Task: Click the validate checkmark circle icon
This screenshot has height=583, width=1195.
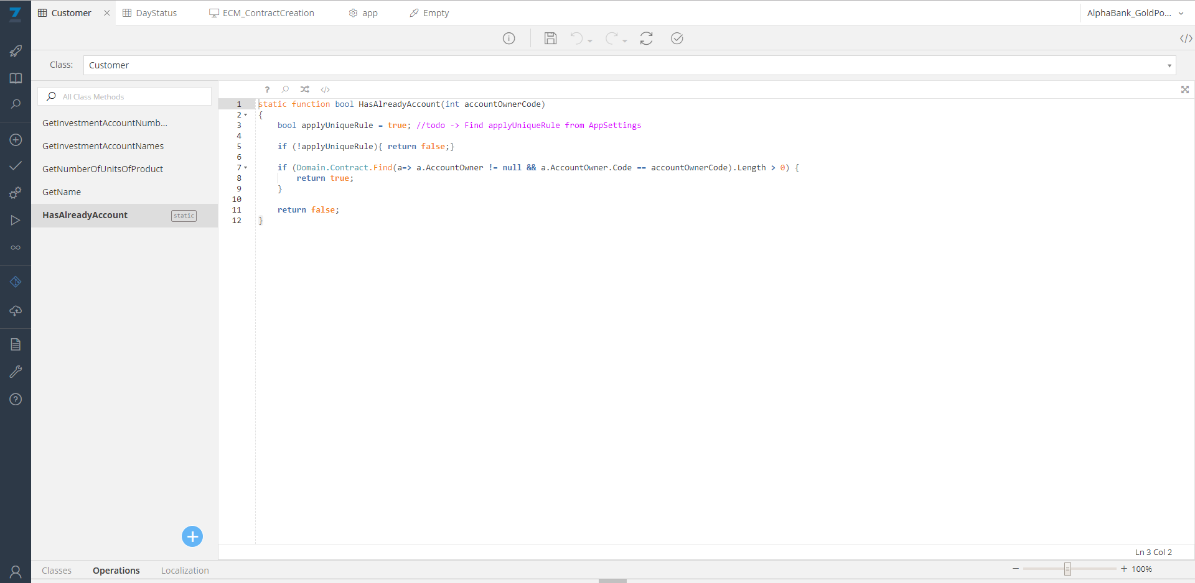Action: (677, 39)
